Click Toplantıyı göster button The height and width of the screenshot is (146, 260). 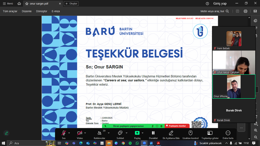tap(210, 135)
